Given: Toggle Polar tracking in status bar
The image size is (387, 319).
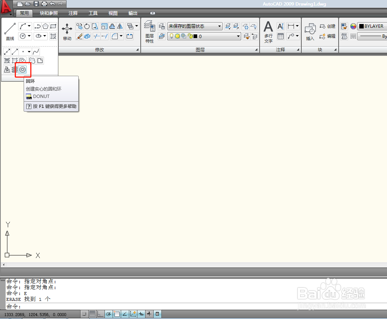Looking at the screenshot, I should [x=108, y=314].
